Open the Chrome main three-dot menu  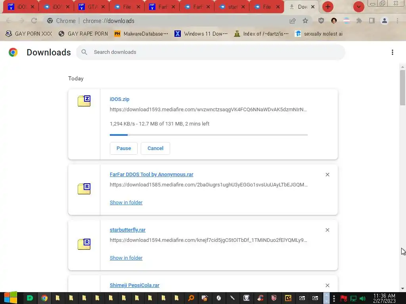click(397, 21)
